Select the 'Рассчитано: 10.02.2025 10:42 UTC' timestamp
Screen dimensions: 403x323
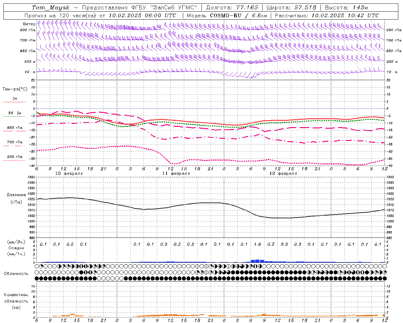pos(327,15)
